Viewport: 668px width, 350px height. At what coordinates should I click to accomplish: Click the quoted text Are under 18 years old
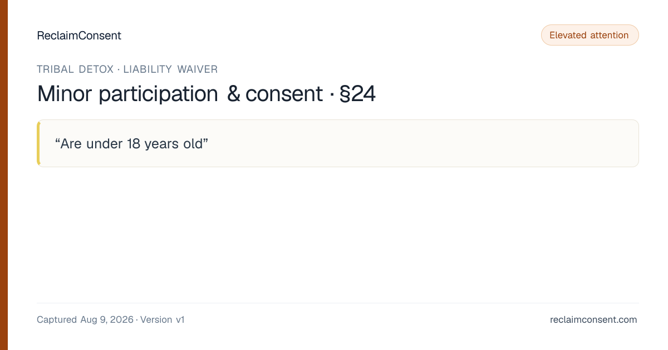pos(132,143)
